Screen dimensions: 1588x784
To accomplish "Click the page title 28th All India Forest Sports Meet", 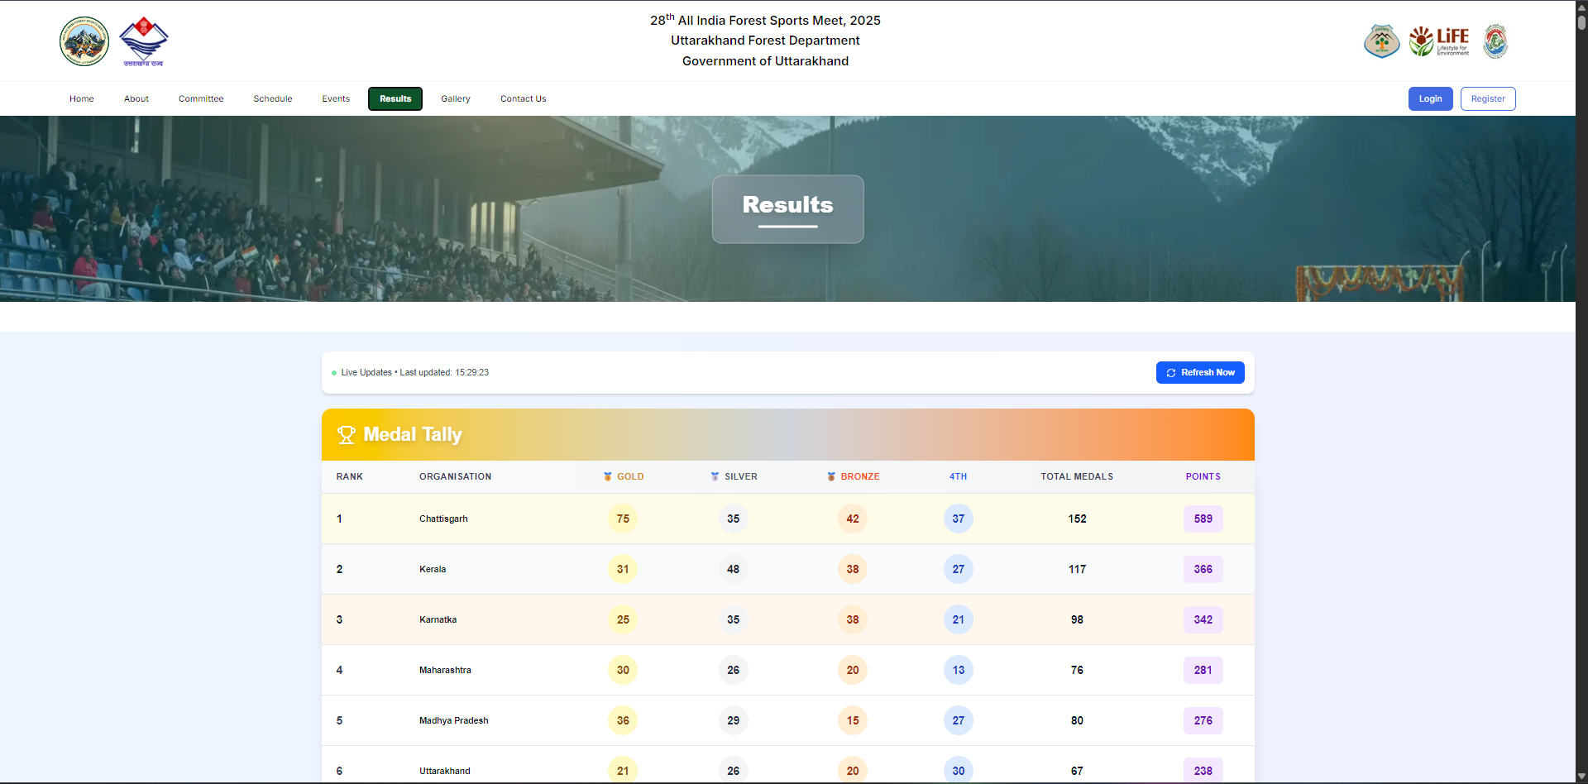I will tap(765, 20).
